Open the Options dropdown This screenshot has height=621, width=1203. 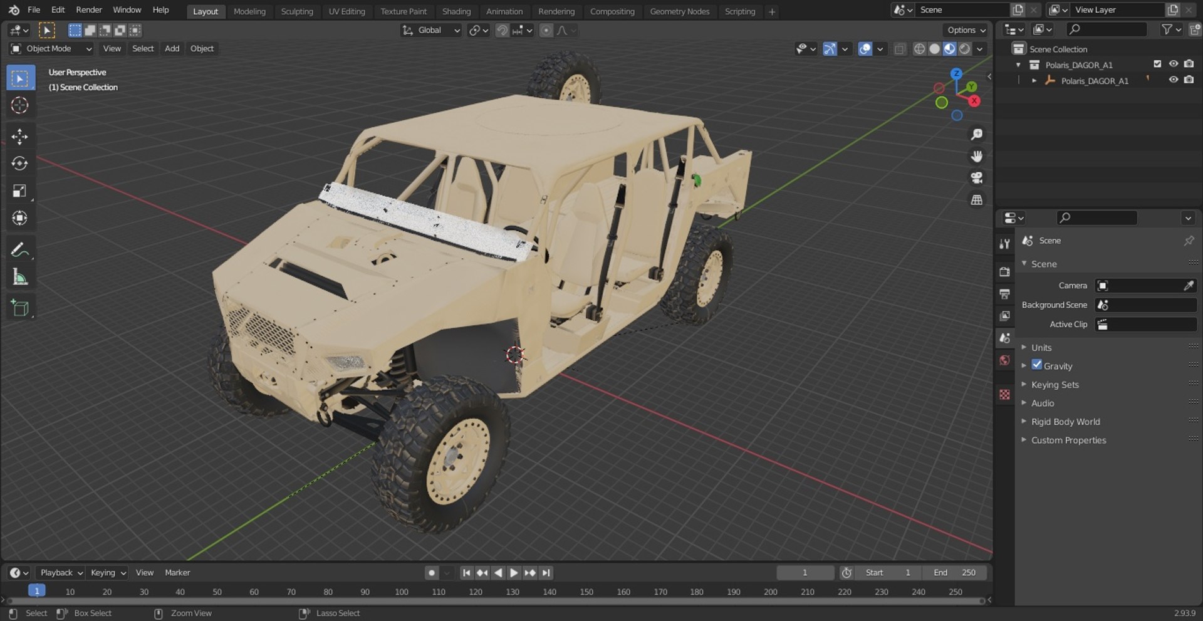point(966,30)
